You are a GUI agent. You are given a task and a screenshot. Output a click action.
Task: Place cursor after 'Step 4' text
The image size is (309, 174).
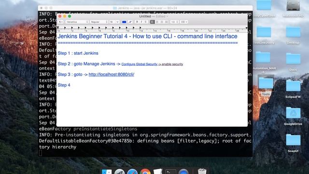click(70, 85)
